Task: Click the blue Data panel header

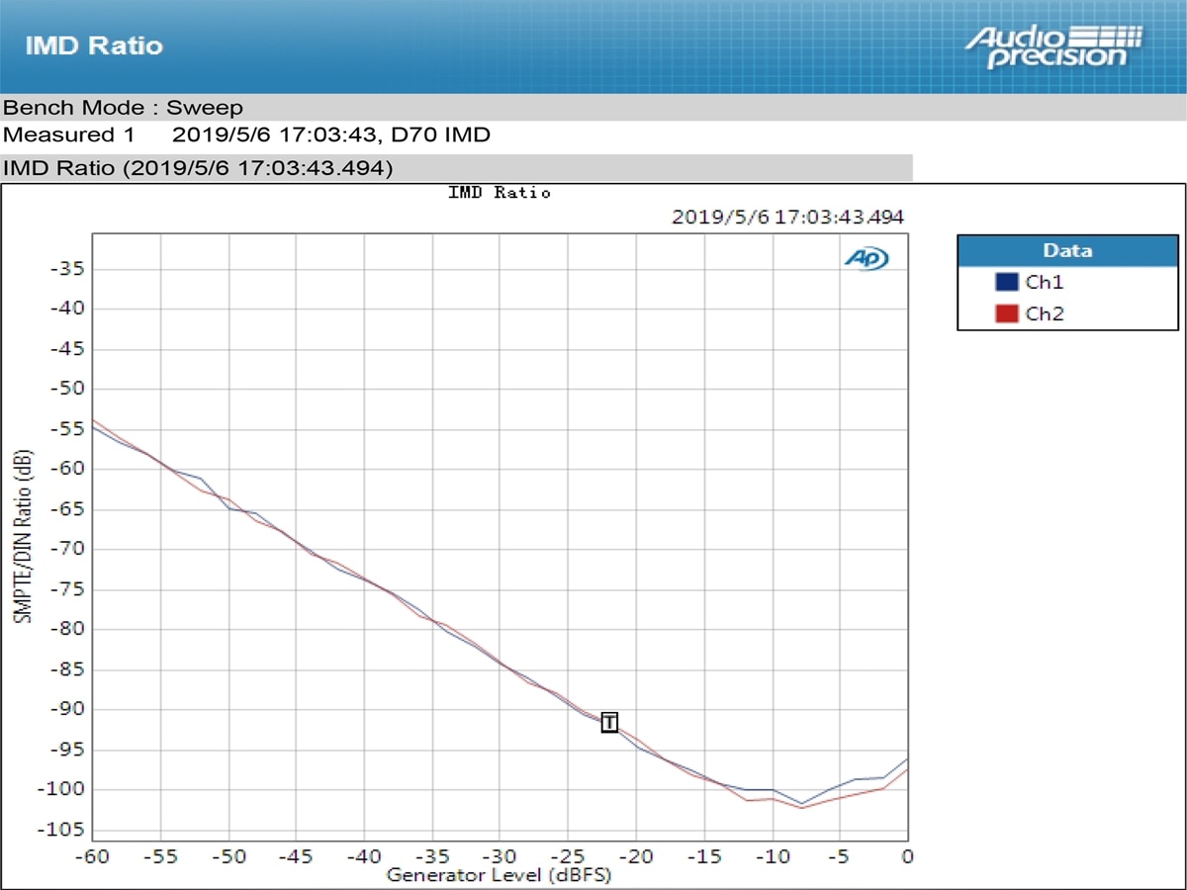Action: click(1067, 250)
